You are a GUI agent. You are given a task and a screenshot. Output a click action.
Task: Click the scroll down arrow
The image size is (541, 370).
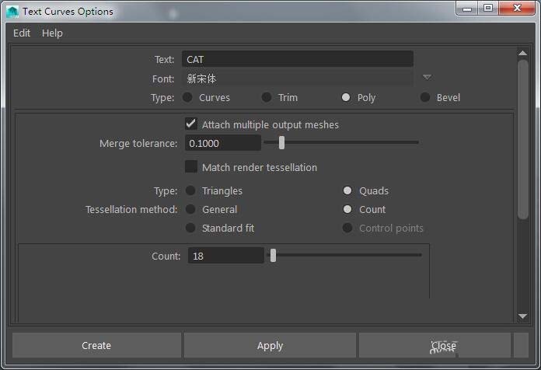[522, 316]
